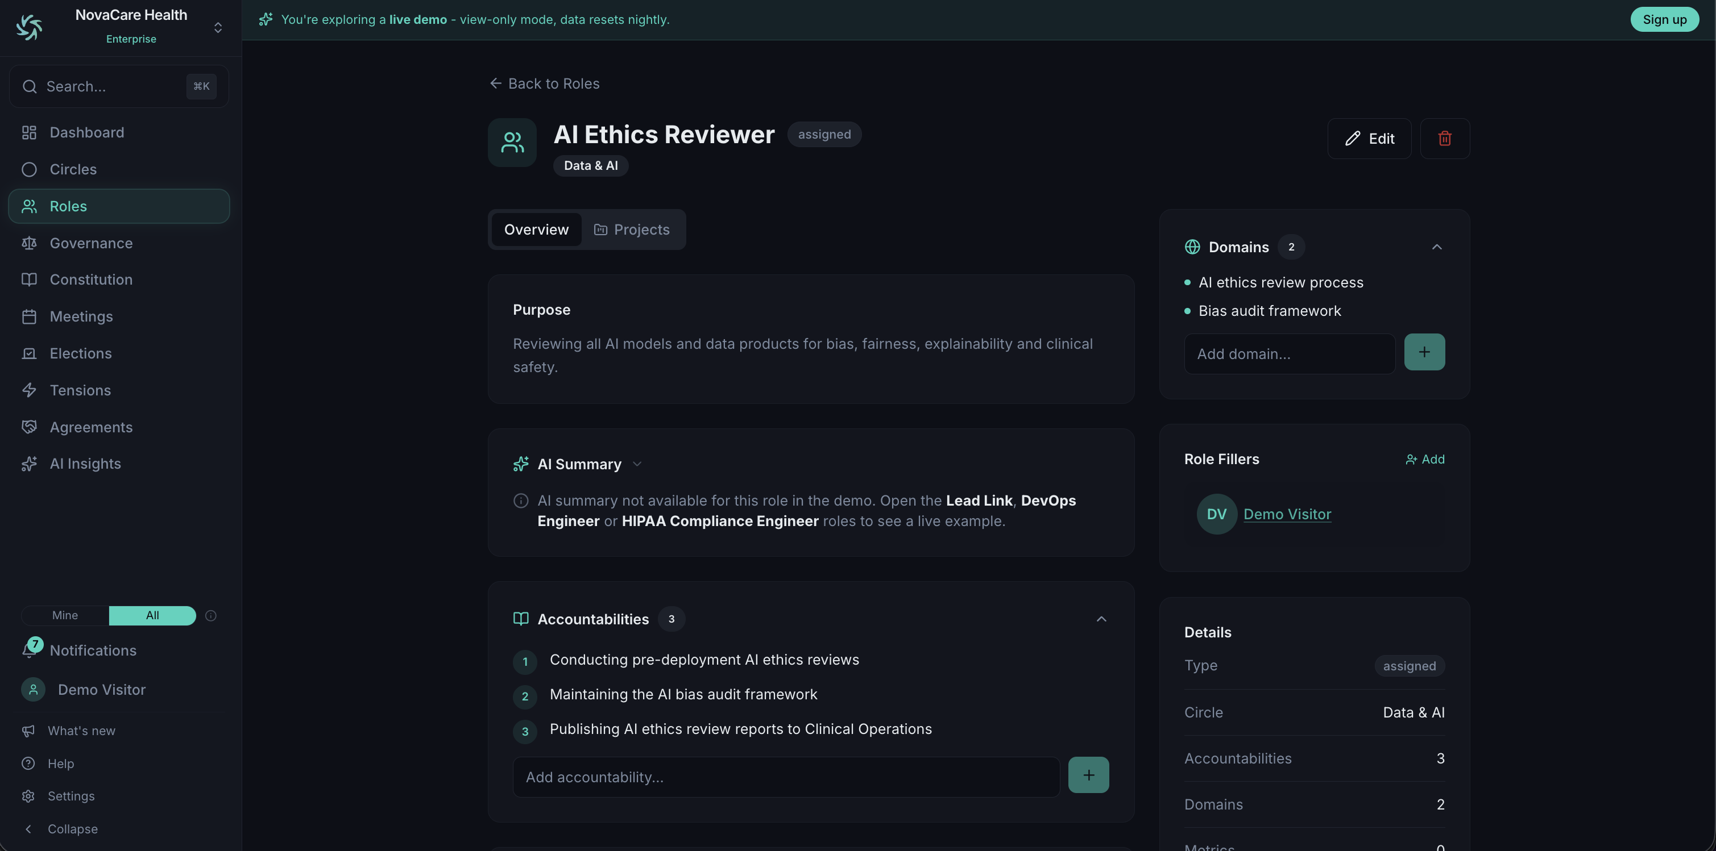The width and height of the screenshot is (1716, 851).
Task: Collapse the Accountabilities section
Action: point(1101,619)
